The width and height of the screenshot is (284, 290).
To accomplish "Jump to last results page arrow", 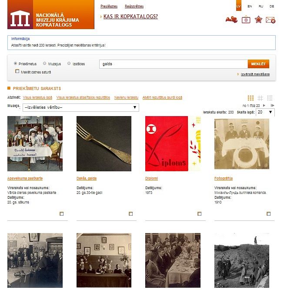I will point(272,105).
